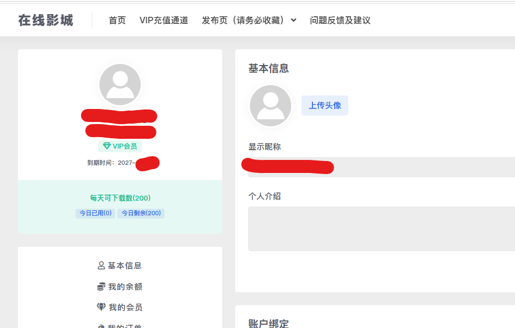
Task: Click the 在线影城 site logo
Action: [x=46, y=20]
